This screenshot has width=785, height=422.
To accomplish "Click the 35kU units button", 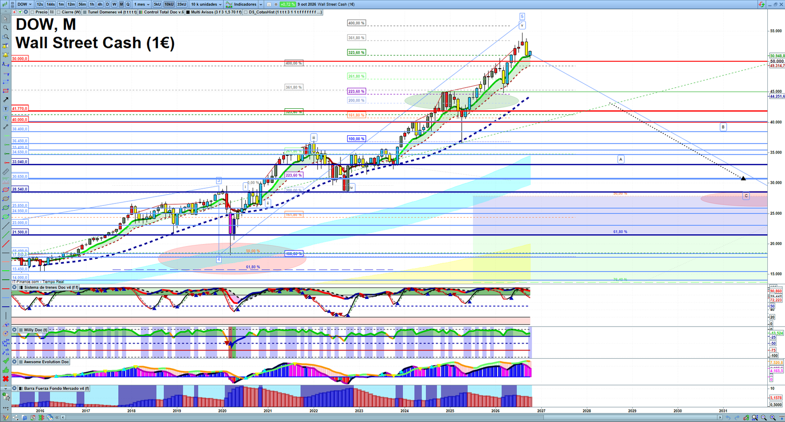I will (x=182, y=4).
